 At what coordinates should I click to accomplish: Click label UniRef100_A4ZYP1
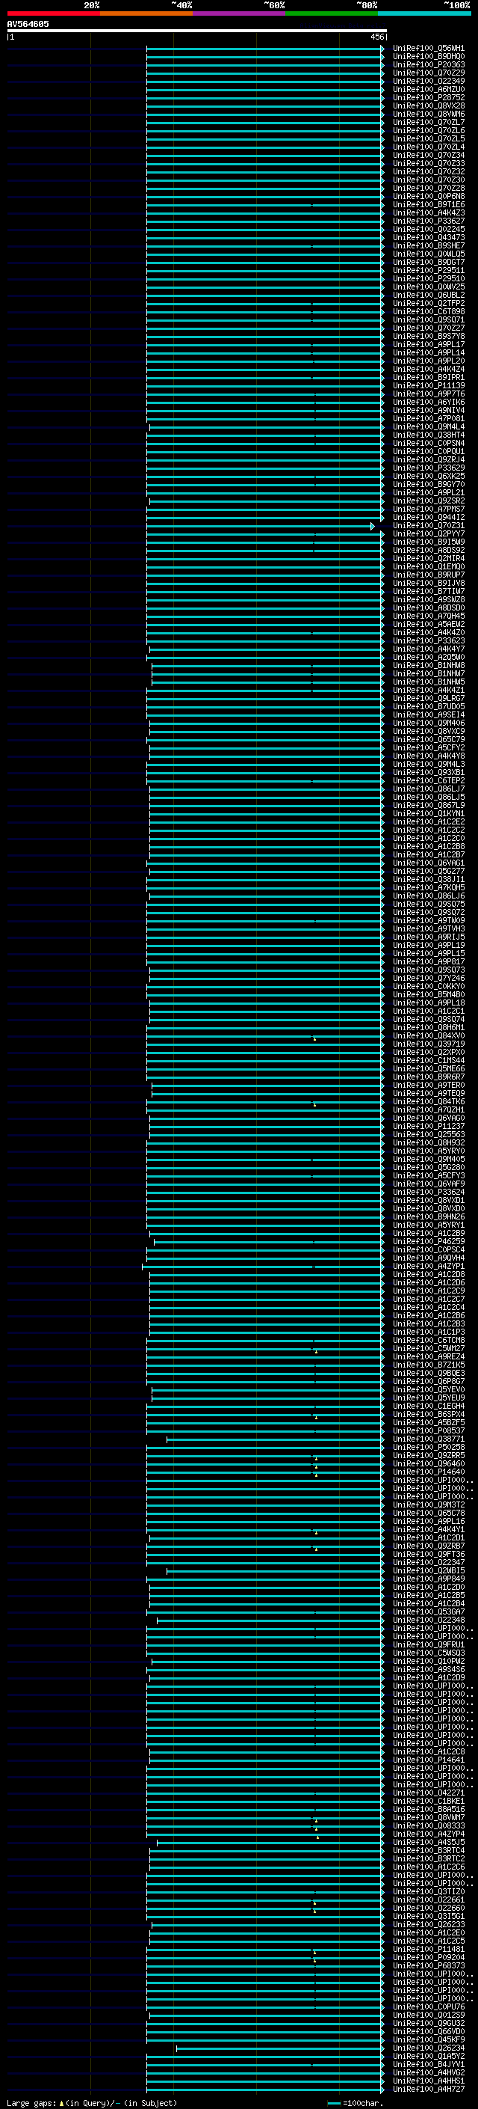(x=429, y=1267)
